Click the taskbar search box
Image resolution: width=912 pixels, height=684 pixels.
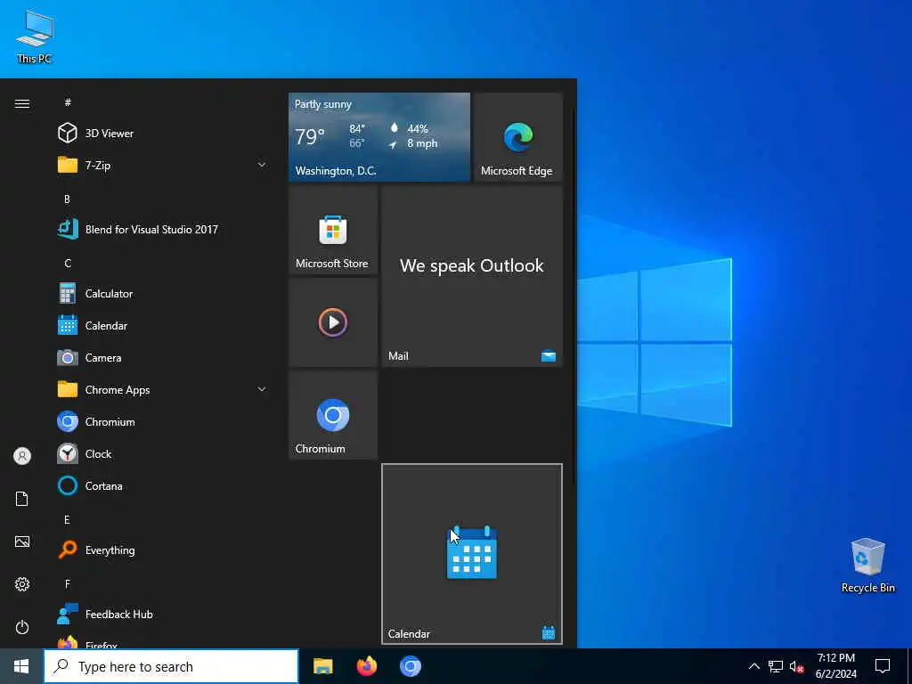pyautogui.click(x=171, y=666)
